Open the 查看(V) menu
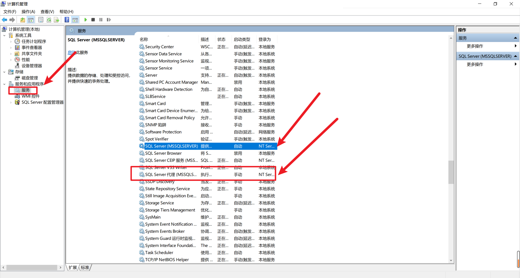The image size is (520, 278). 47,12
